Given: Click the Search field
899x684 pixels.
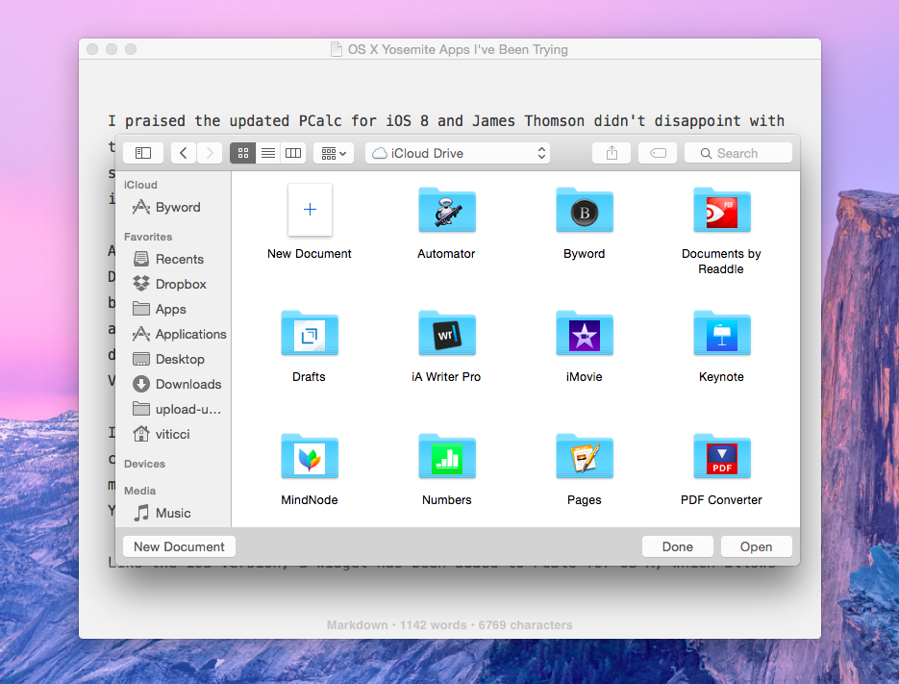Looking at the screenshot, I should 738,153.
